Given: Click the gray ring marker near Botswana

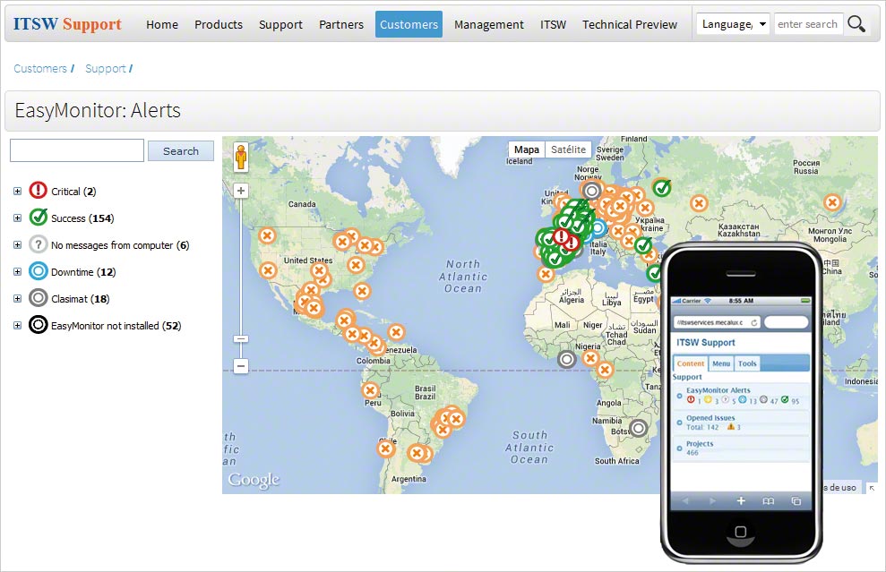Looking at the screenshot, I should pyautogui.click(x=639, y=429).
